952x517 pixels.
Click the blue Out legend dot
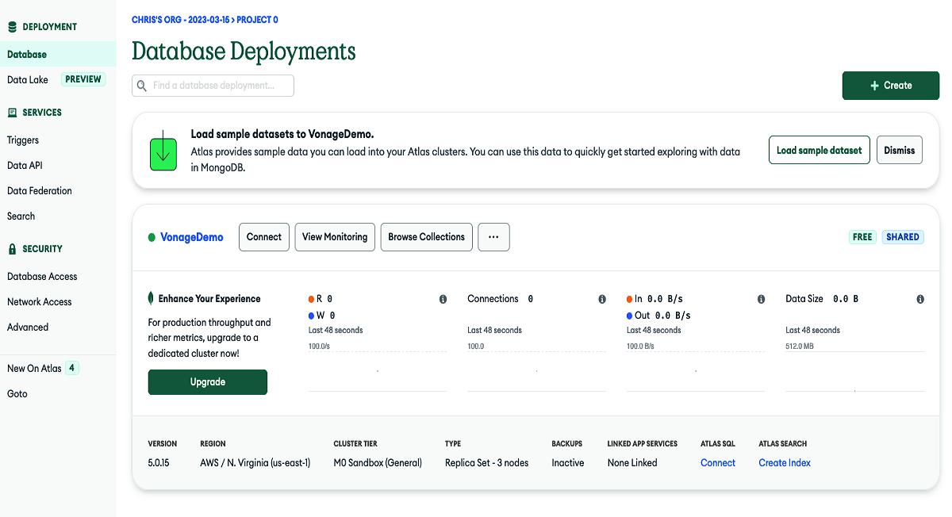click(630, 316)
